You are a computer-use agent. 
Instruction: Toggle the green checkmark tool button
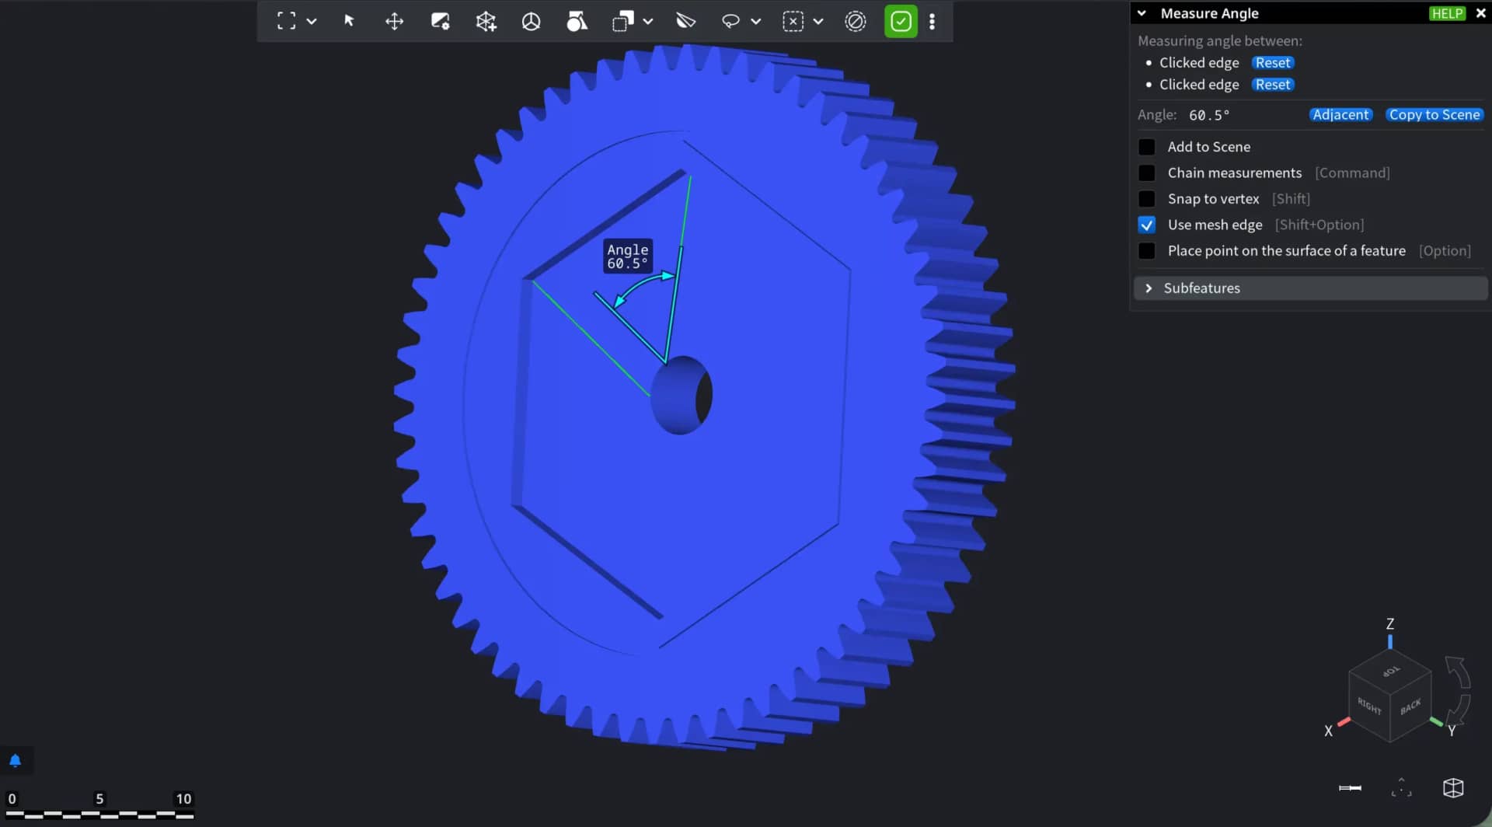(x=901, y=21)
